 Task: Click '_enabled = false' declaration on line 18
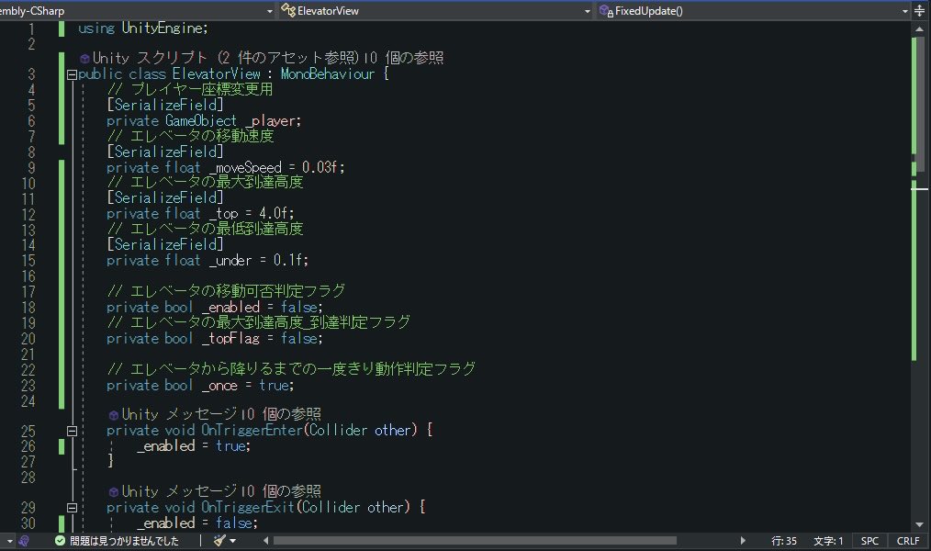tap(260, 307)
